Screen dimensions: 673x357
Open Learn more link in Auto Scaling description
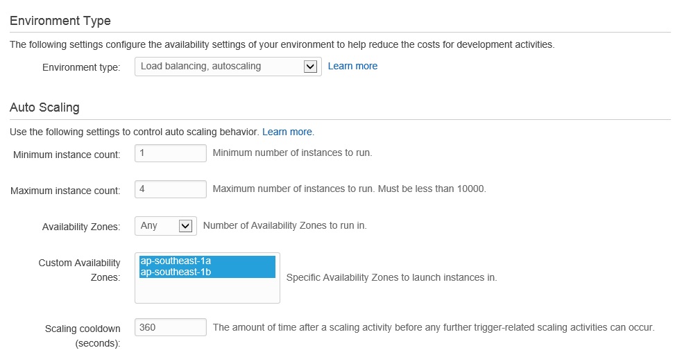[x=287, y=132]
